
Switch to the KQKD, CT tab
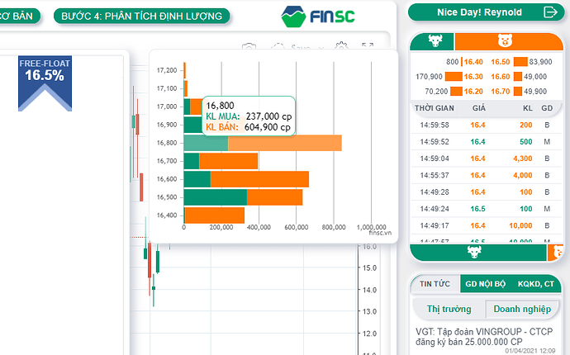(x=536, y=284)
